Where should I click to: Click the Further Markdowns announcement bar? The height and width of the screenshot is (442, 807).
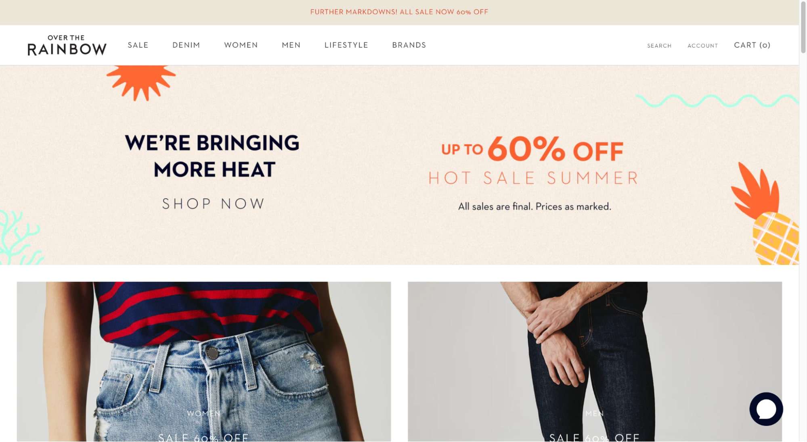tap(399, 12)
